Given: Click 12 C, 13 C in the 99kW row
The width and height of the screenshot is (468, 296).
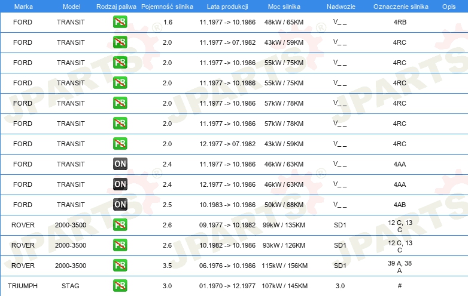Looking at the screenshot, I should pos(400,226).
